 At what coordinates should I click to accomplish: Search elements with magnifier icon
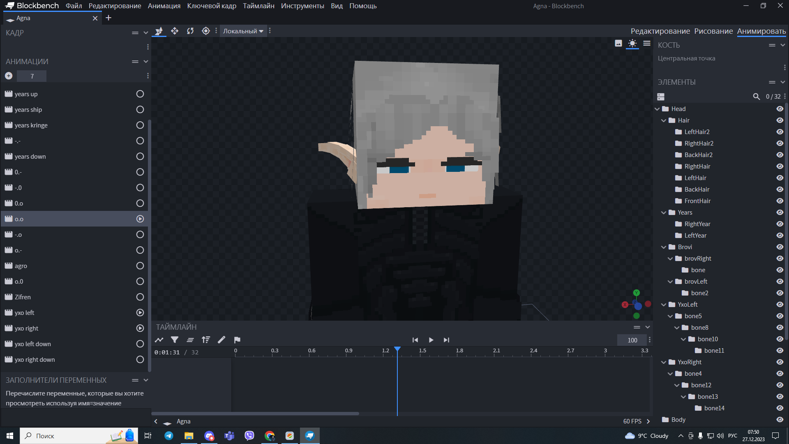point(757,97)
